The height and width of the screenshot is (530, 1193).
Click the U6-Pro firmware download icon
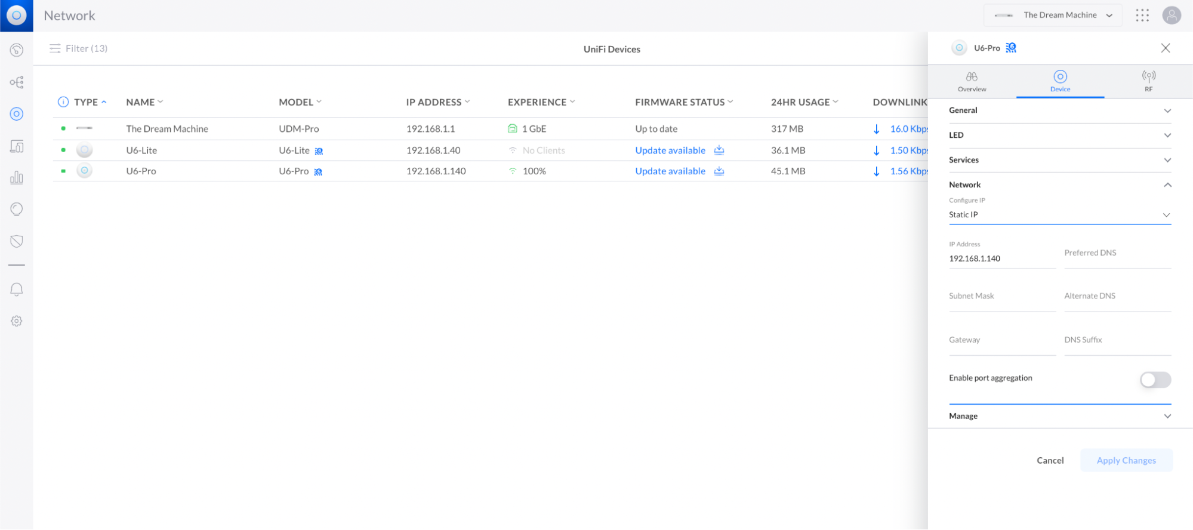[719, 171]
